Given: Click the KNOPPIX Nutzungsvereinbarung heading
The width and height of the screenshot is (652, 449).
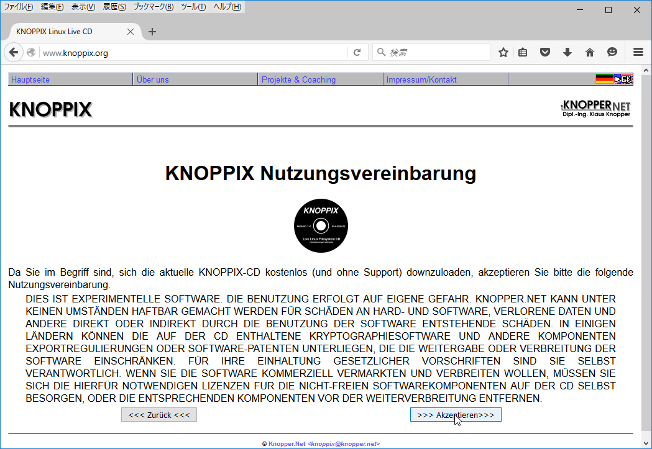Looking at the screenshot, I should click(321, 173).
